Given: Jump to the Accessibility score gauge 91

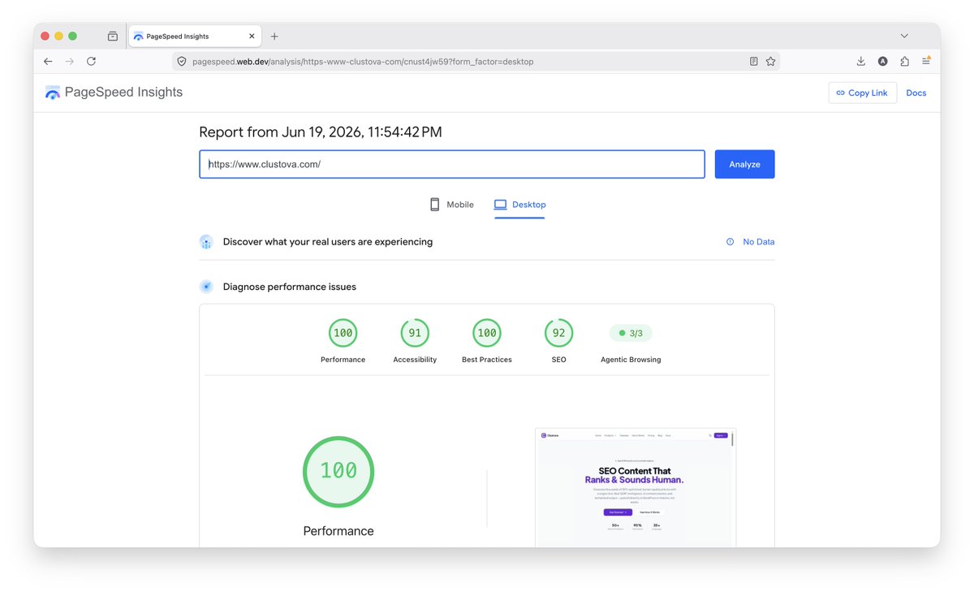Looking at the screenshot, I should pos(415,333).
